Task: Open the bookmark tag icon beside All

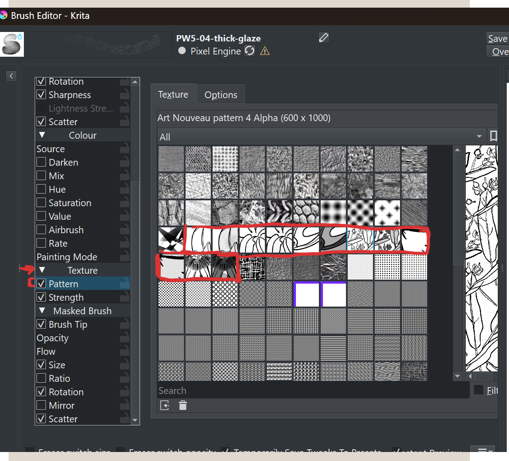Action: [493, 136]
